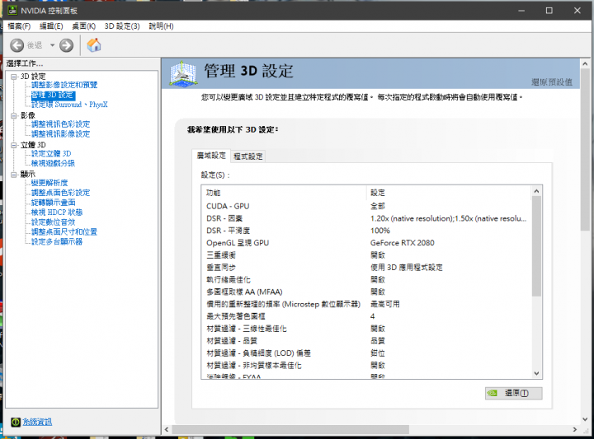Screen dimensions: 594x439
Task: Click the 使用 3D 應用程式設定 value
Action: (x=407, y=268)
